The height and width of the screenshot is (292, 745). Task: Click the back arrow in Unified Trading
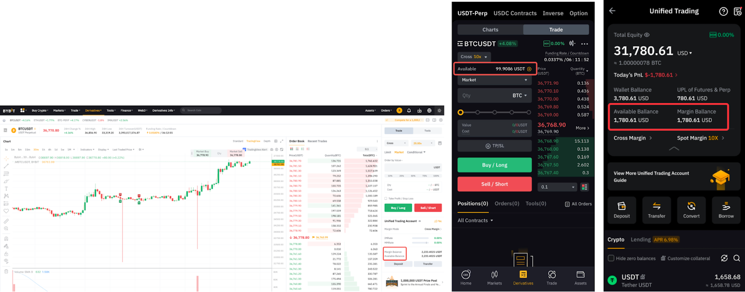click(612, 11)
